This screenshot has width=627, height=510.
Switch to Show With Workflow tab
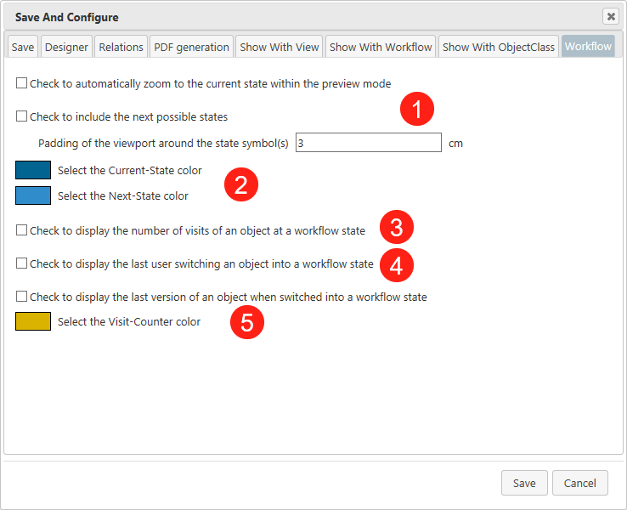[x=381, y=47]
